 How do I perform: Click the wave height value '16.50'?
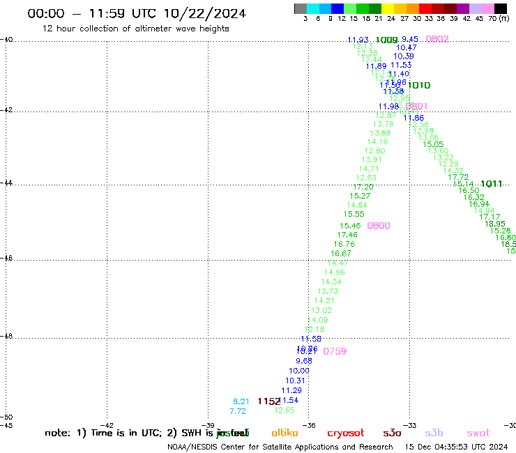point(469,190)
